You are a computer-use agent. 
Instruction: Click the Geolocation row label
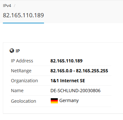pos(23,101)
